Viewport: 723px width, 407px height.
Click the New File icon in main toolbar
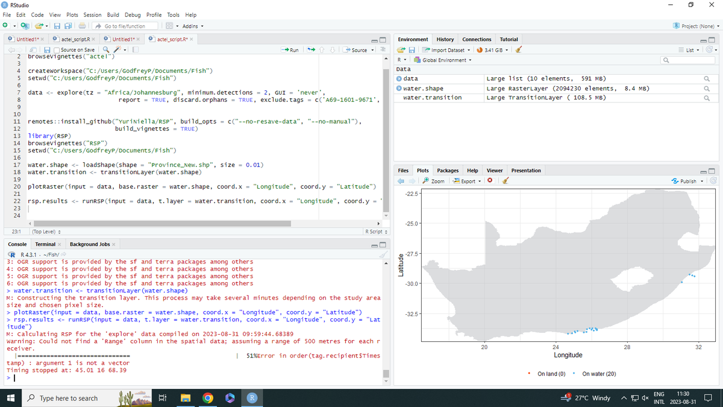pyautogui.click(x=6, y=26)
